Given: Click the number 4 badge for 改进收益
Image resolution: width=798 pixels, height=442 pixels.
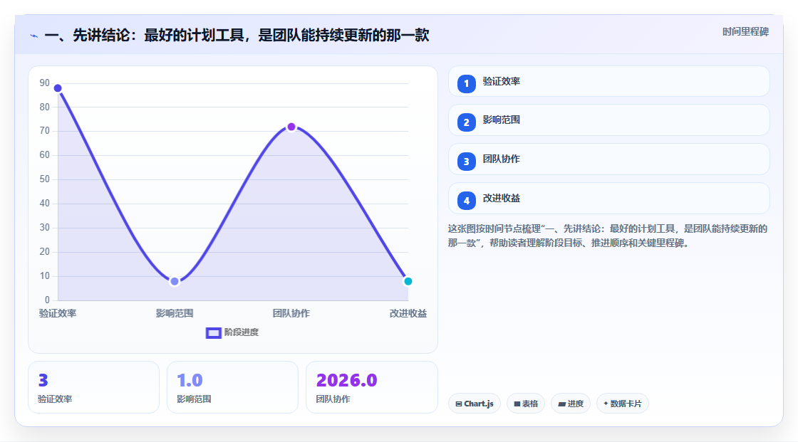Looking at the screenshot, I should coord(466,201).
